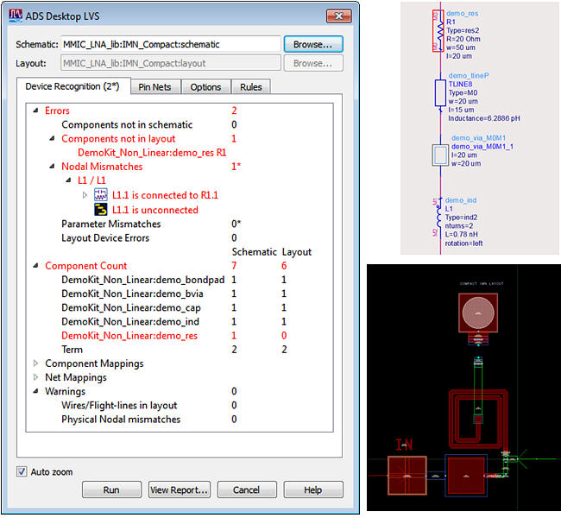Image resolution: width=561 pixels, height=518 pixels.
Task: Click the Cancel button
Action: [x=247, y=490]
